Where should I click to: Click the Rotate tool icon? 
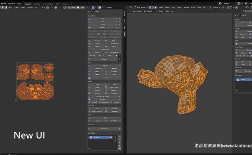pyautogui.click(x=89, y=41)
